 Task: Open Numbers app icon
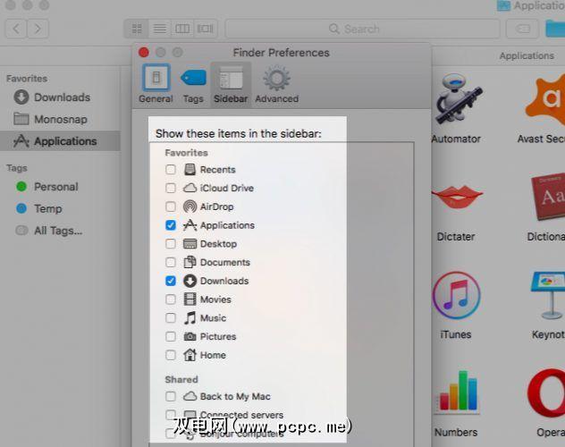click(459, 392)
